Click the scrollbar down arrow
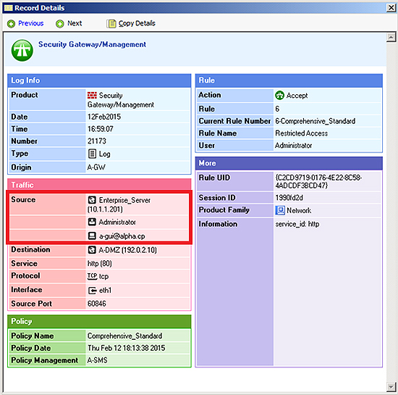 coord(391,387)
